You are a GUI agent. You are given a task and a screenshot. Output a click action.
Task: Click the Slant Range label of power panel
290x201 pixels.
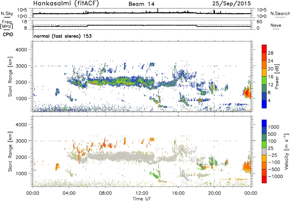pyautogui.click(x=10, y=77)
